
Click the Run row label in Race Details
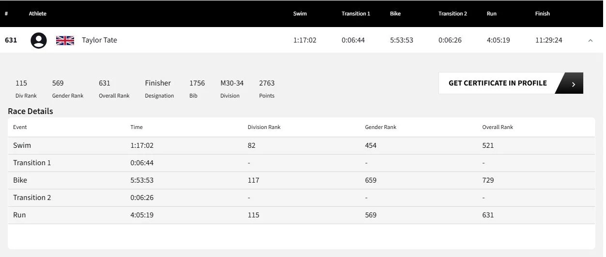(19, 215)
